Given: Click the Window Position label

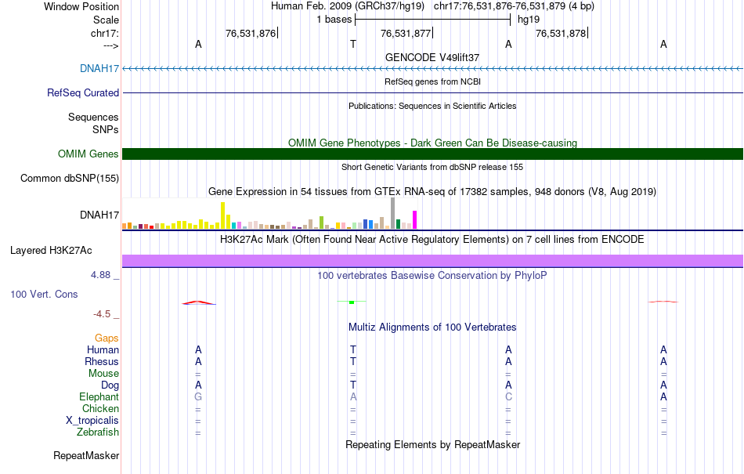Looking at the screenshot, I should [x=81, y=6].
